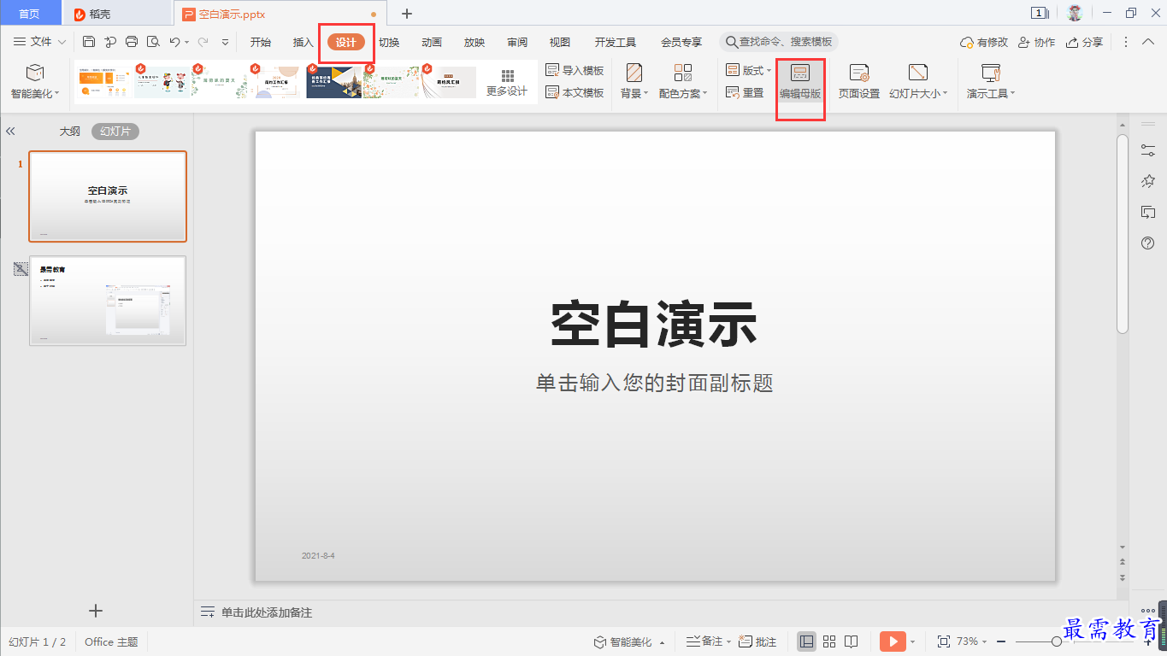The image size is (1167, 656).
Task: Click 重置 reset button
Action: (x=745, y=92)
